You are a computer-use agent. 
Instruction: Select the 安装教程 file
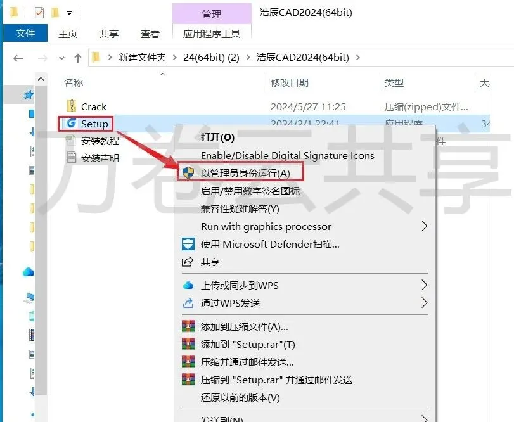pyautogui.click(x=100, y=141)
